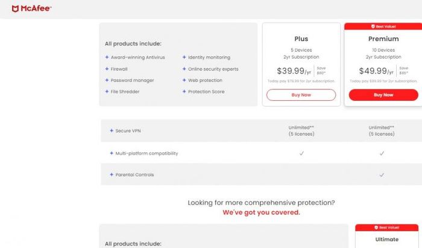Click the Plus plan title
This screenshot has width=422, height=248.
pos(301,39)
